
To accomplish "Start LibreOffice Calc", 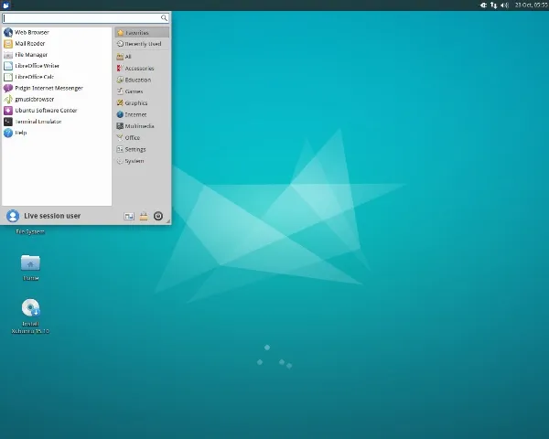I will pyautogui.click(x=34, y=77).
